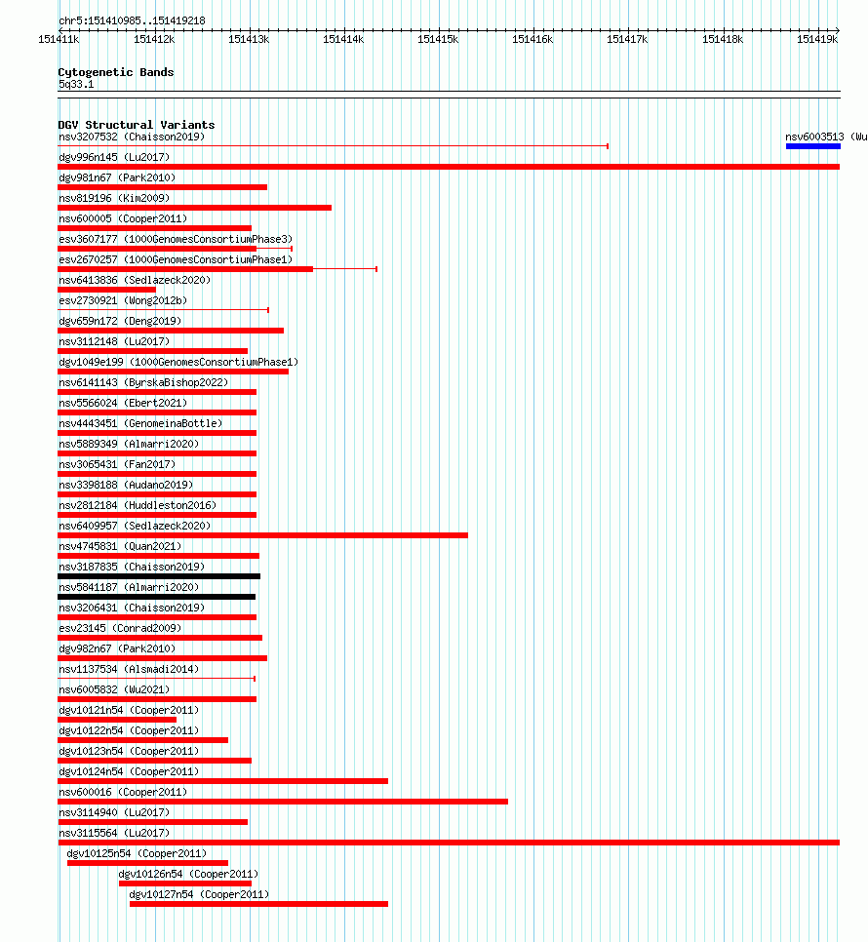Open nsv819196 (Kim2009) variant entry
Screen dimensions: 868x942
[x=114, y=198]
